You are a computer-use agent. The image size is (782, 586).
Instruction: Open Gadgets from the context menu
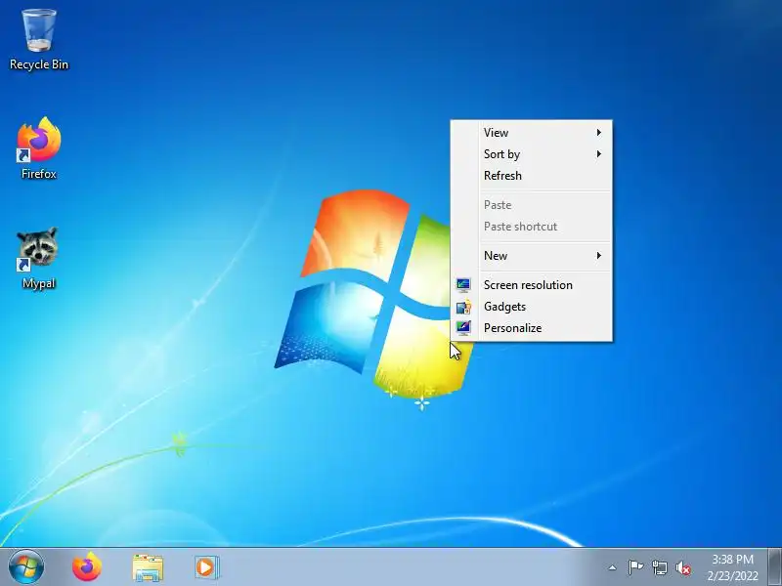(x=531, y=307)
